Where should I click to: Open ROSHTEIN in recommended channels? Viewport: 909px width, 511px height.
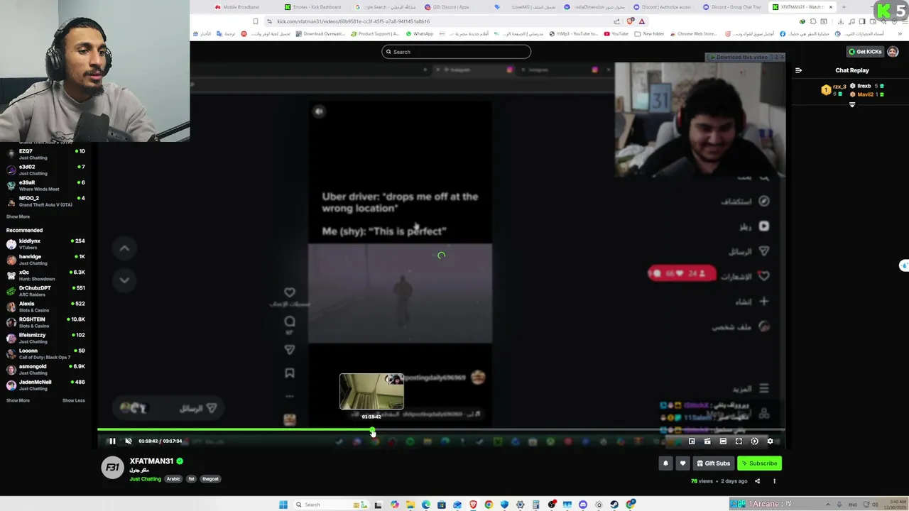pyautogui.click(x=45, y=322)
